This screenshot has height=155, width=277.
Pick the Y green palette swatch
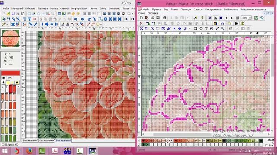(249, 141)
